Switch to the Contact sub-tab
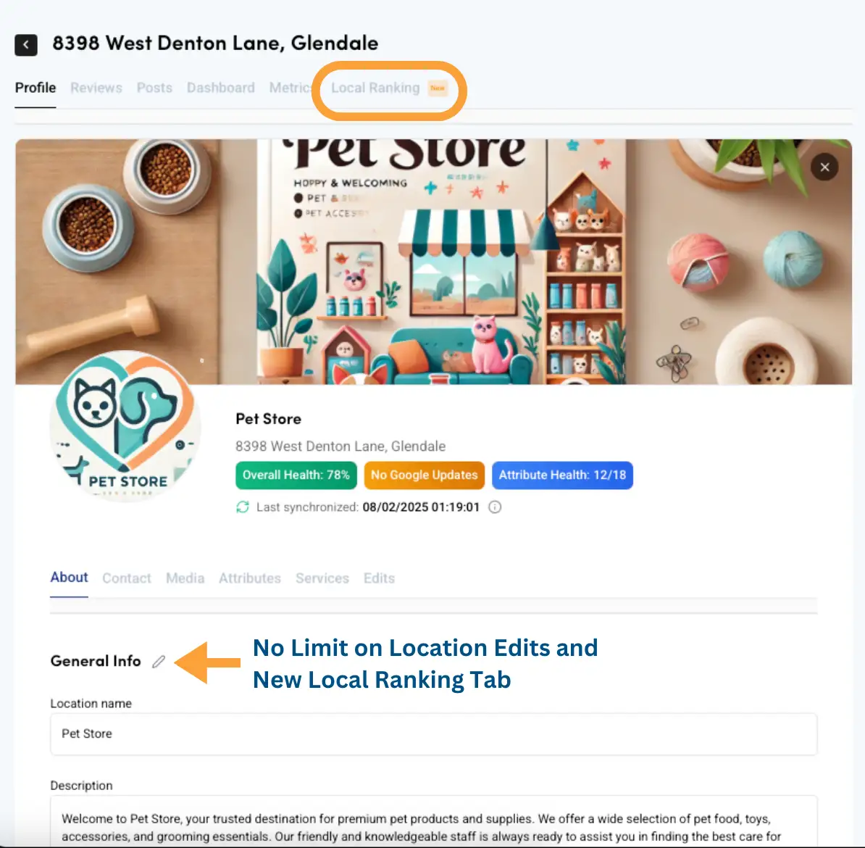The width and height of the screenshot is (865, 848). click(126, 578)
